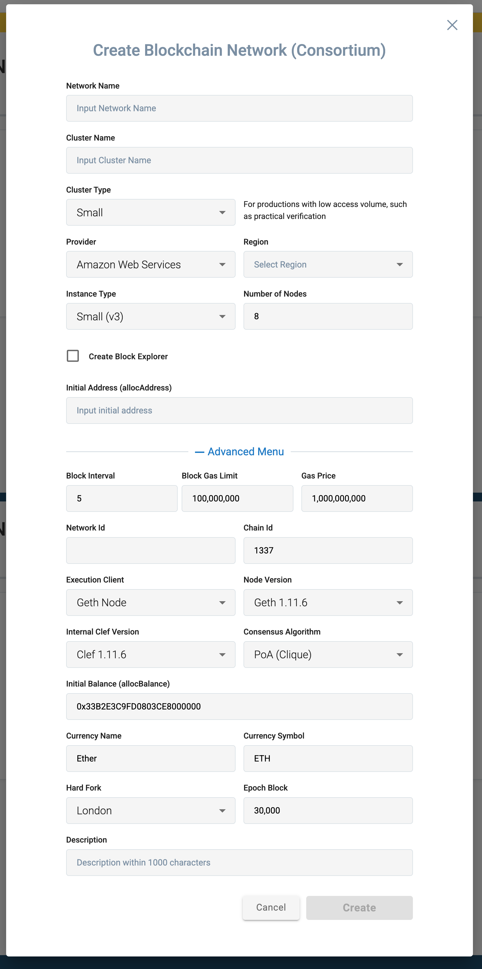Open the Node Version dropdown
The height and width of the screenshot is (969, 482).
328,603
